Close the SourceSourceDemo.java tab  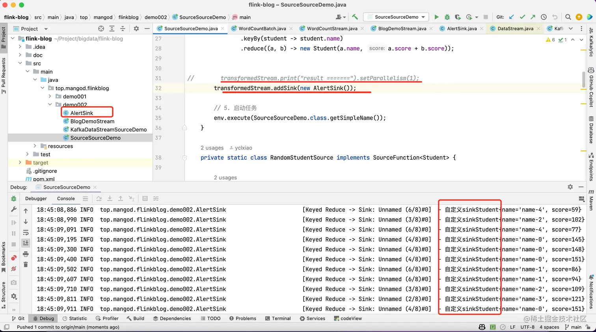pyautogui.click(x=223, y=28)
